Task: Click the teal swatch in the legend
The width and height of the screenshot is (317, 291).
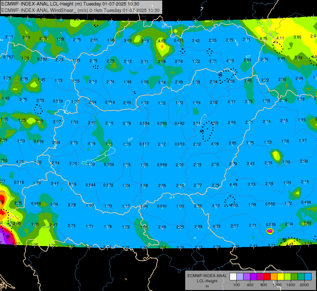Action: [301, 276]
